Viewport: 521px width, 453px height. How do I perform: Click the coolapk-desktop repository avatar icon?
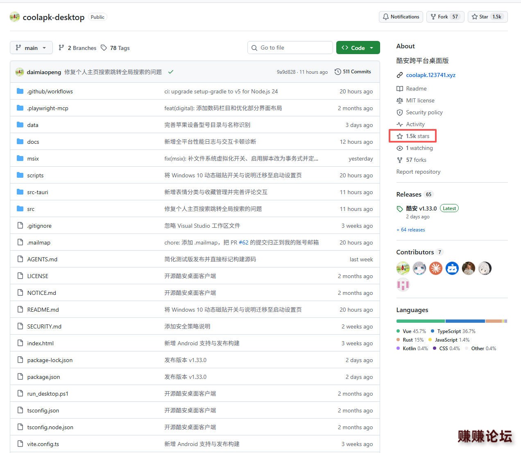15,17
